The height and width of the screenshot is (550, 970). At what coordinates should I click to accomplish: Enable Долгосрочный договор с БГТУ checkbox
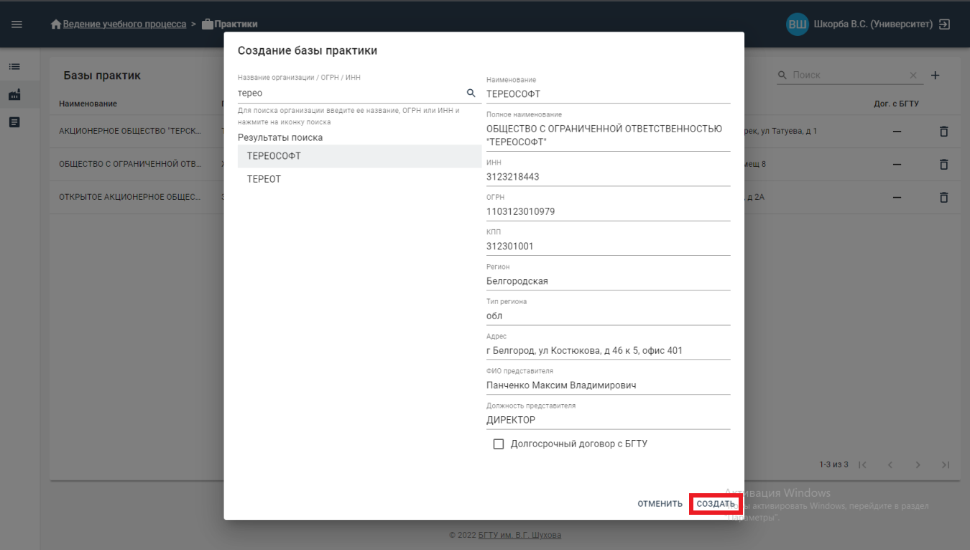click(x=499, y=444)
